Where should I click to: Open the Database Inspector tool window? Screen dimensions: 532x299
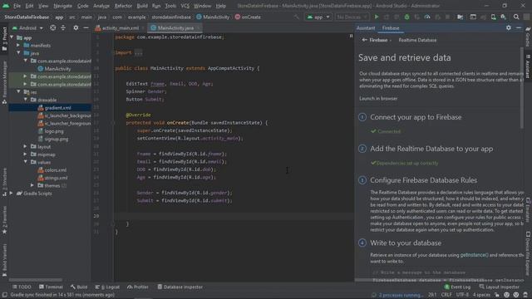coord(180,287)
